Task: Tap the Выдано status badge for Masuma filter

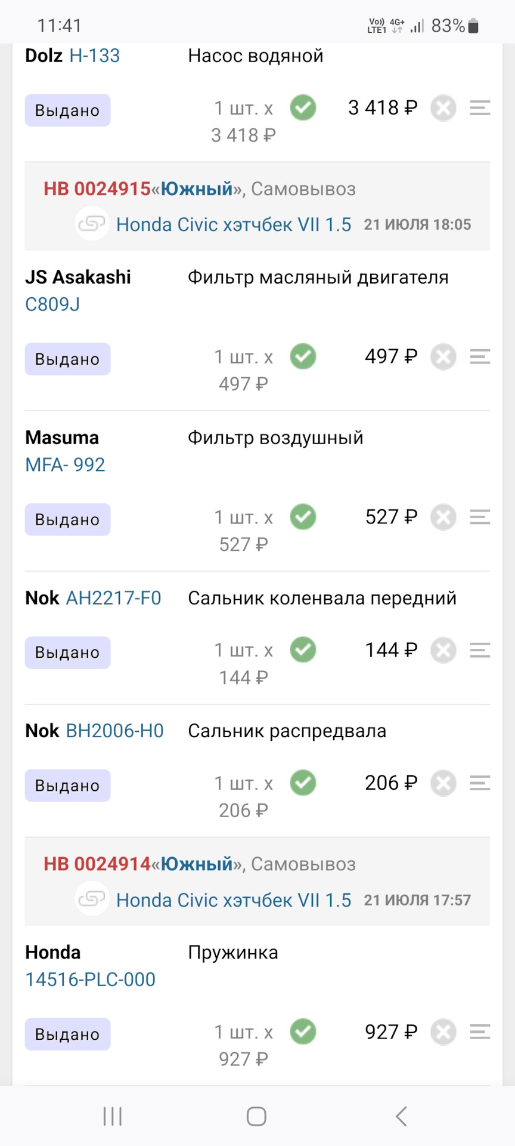Action: click(67, 520)
